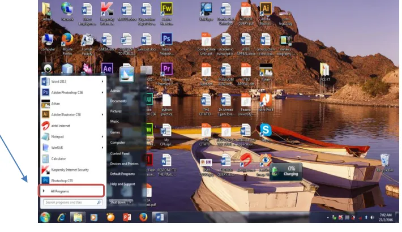This screenshot has width=402, height=232.
Task: Open the Recycle Bin
Action: coord(384,162)
